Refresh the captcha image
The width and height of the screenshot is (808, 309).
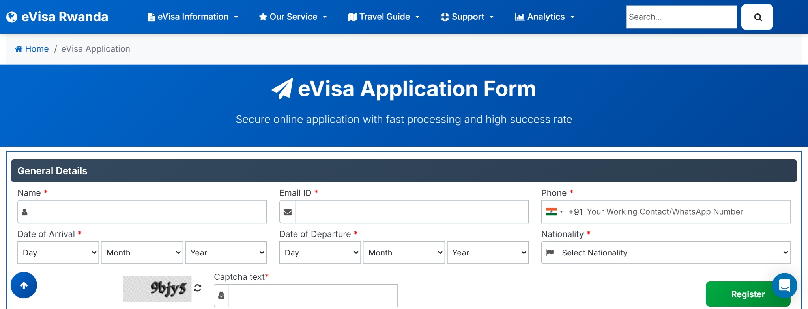click(x=198, y=288)
